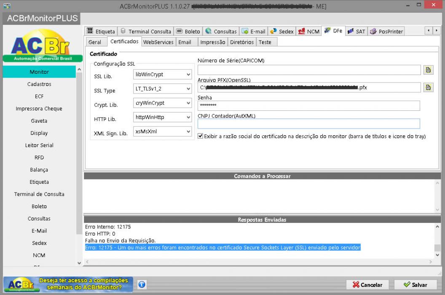Open the HTTP Lib combo box
The height and width of the screenshot is (295, 445).
click(x=162, y=117)
